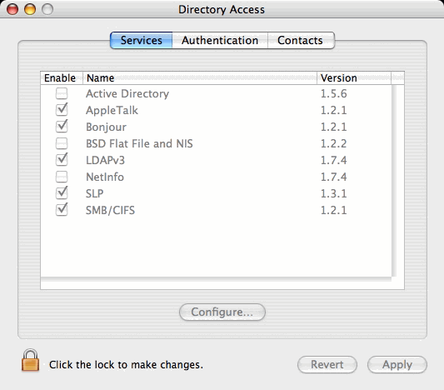This screenshot has width=444, height=390.
Task: Select the LDAPv3 row in the list
Action: (217, 160)
